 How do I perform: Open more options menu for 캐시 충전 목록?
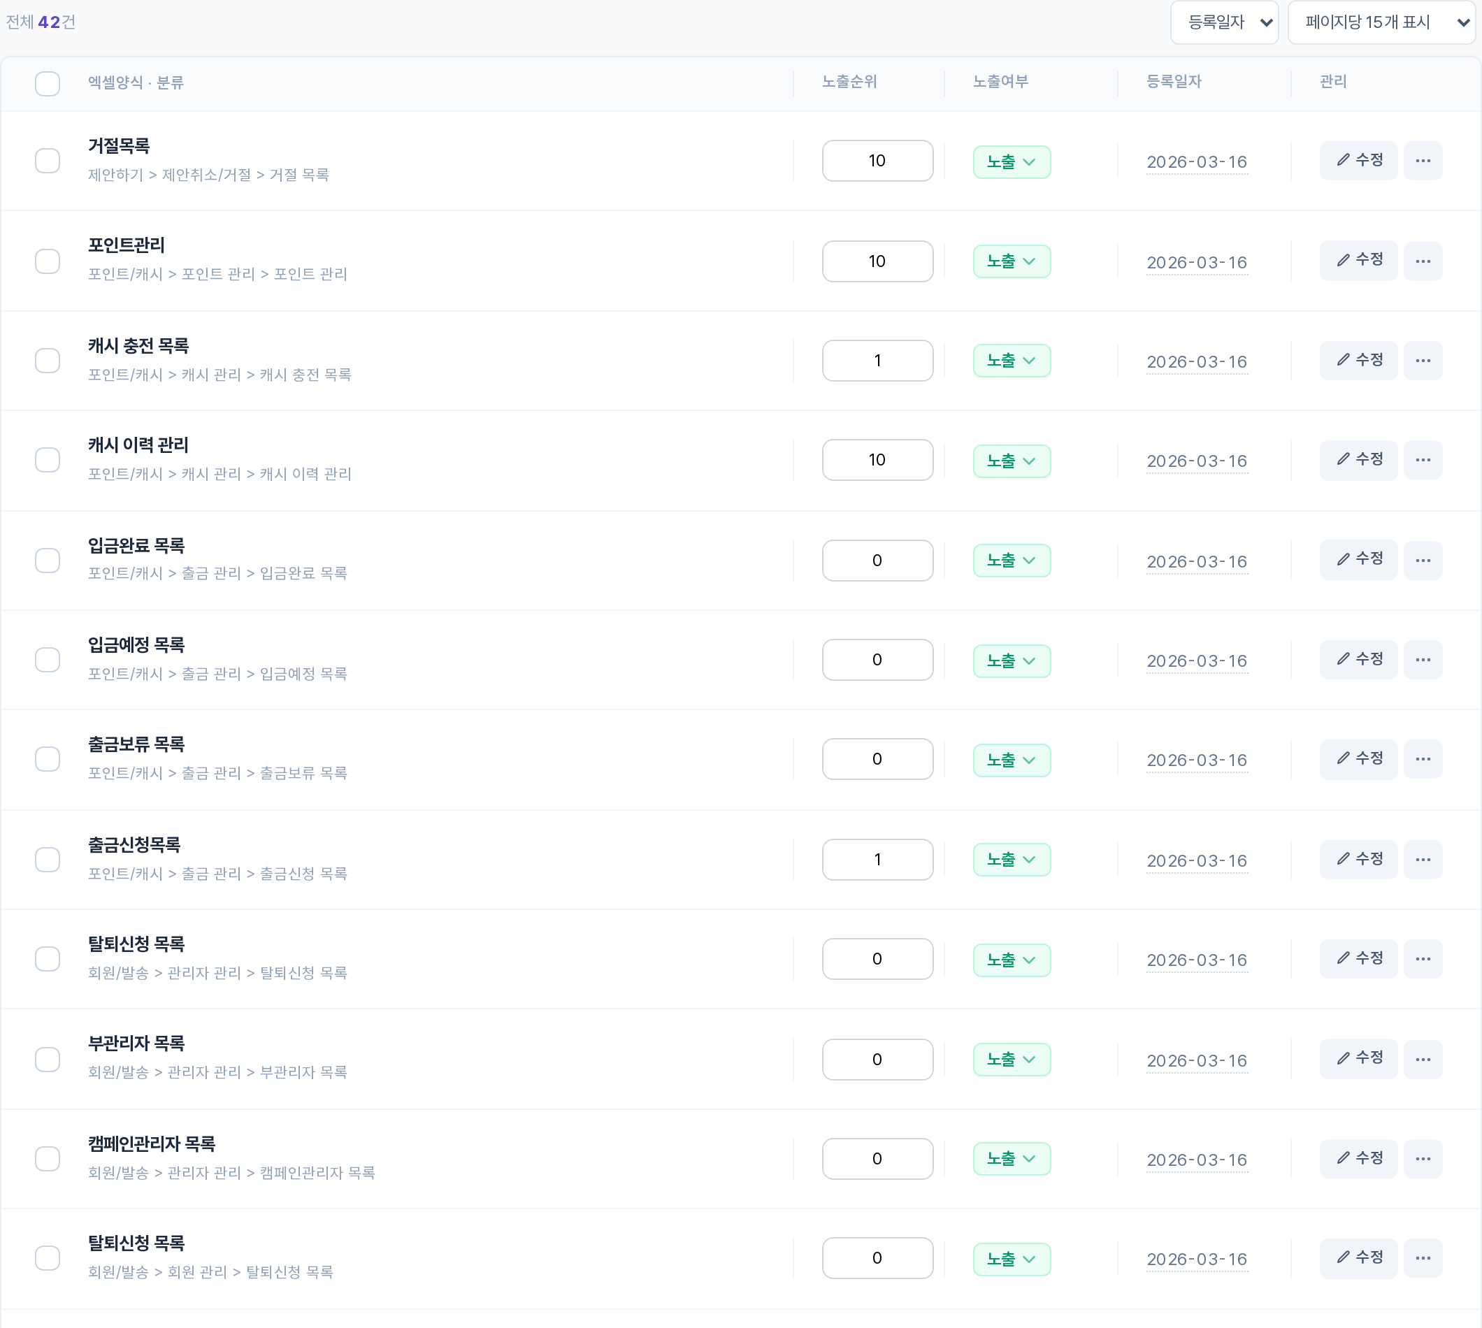point(1422,361)
